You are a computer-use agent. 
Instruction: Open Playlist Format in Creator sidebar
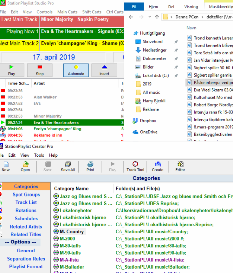(x=26, y=267)
